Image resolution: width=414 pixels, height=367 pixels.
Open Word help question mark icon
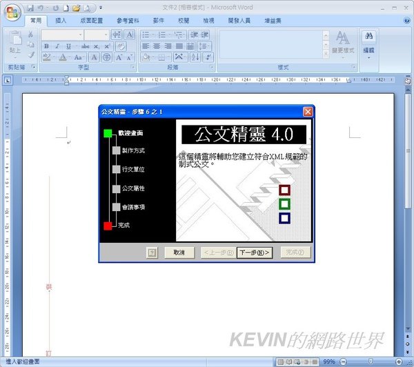[x=407, y=21]
